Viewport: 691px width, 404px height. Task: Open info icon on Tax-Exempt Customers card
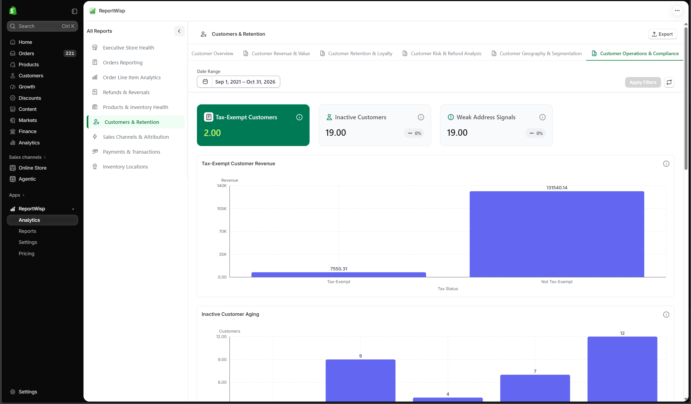[299, 117]
